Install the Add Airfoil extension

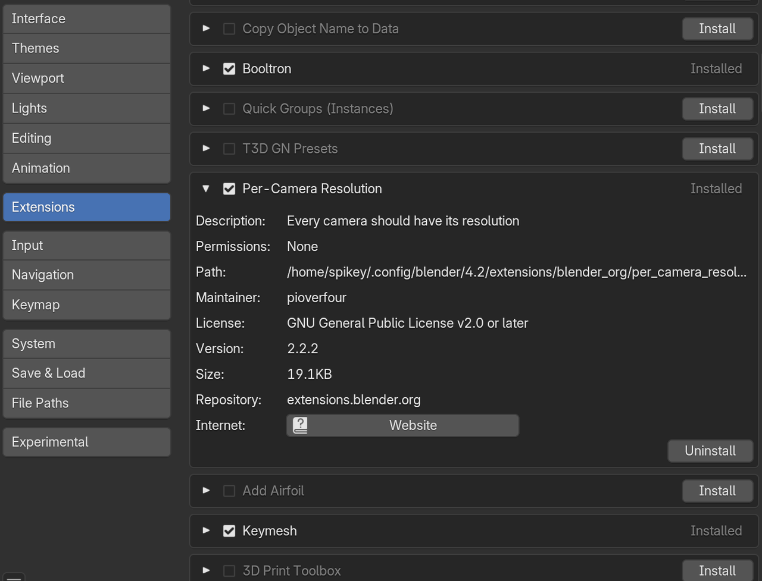[717, 491]
